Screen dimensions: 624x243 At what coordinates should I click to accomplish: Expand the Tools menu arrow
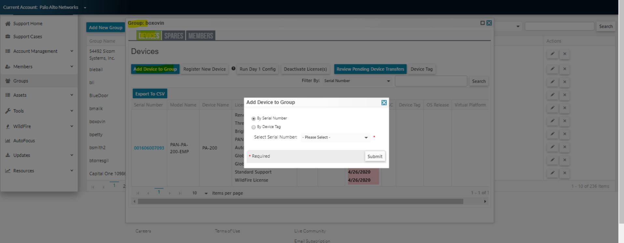click(72, 111)
